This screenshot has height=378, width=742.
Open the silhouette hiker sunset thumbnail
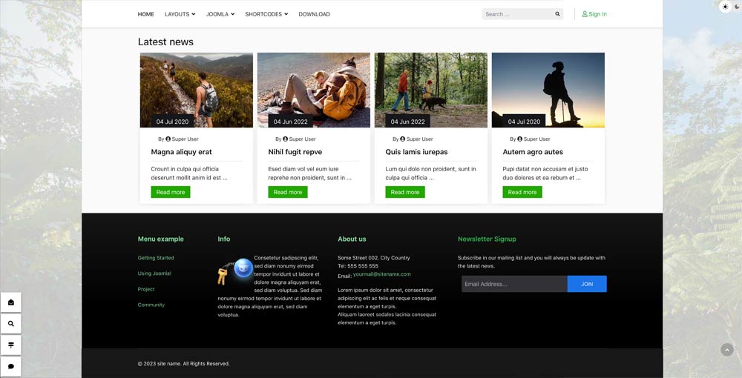(x=548, y=90)
